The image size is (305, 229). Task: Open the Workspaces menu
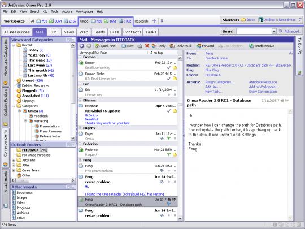(x=85, y=12)
